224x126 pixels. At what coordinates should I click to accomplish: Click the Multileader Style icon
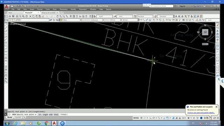155,16
